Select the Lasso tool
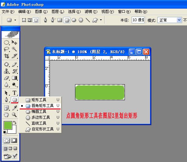187x162 pixels. (6, 49)
